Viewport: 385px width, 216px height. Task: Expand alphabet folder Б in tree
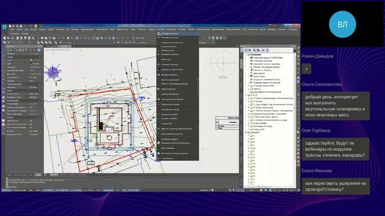[248, 139]
